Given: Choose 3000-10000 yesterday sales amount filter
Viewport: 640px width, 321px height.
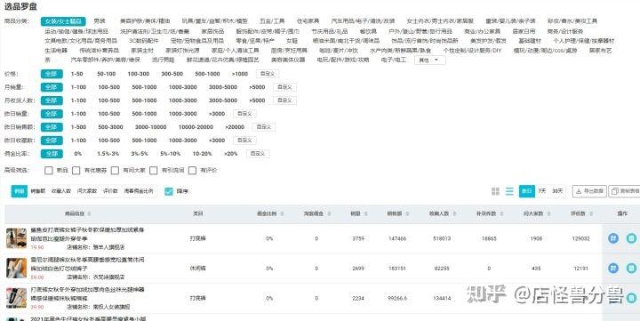Looking at the screenshot, I should (150, 127).
